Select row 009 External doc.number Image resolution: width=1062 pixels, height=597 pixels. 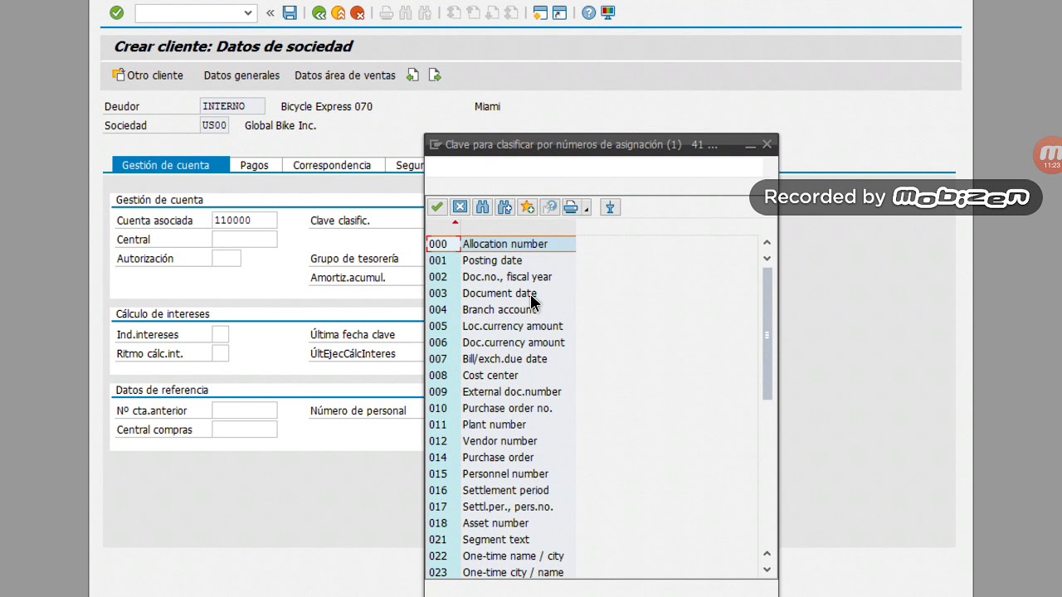[501, 391]
